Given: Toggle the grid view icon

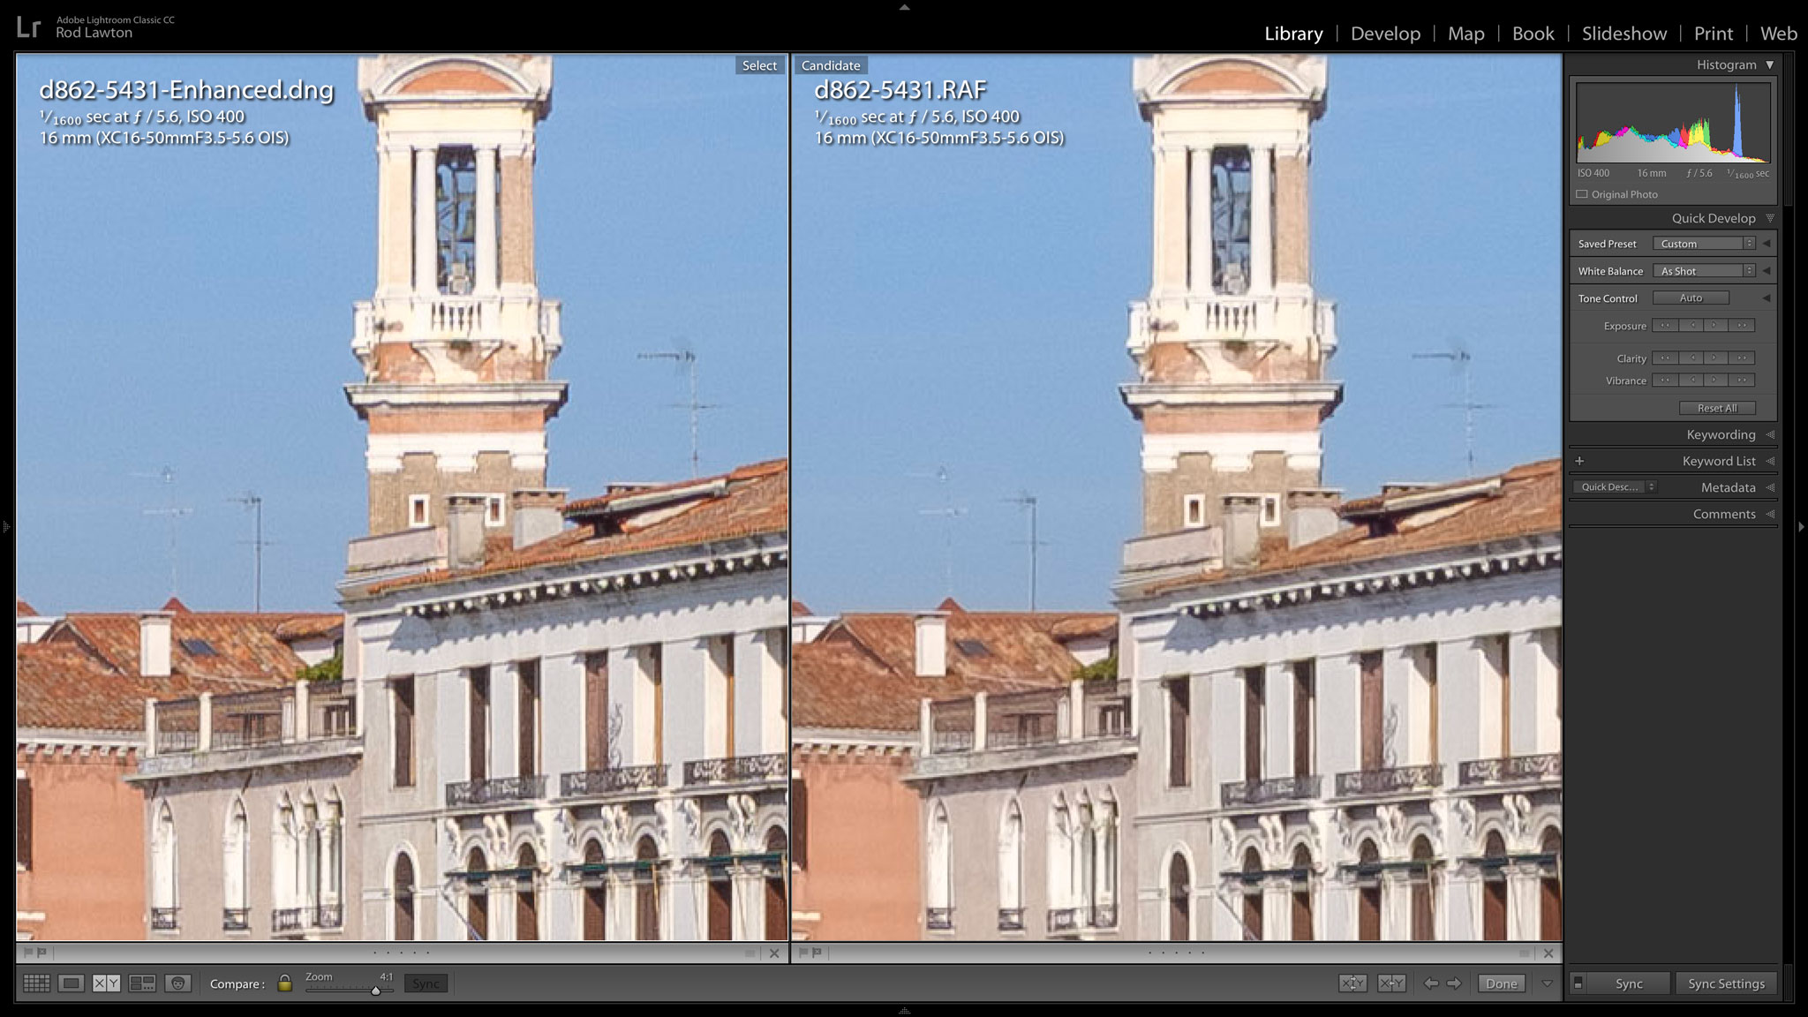Looking at the screenshot, I should pyautogui.click(x=34, y=983).
